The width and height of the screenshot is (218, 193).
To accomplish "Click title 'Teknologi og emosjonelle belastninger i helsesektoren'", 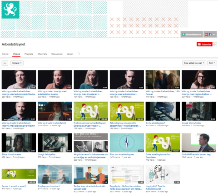I will point(125,124).
